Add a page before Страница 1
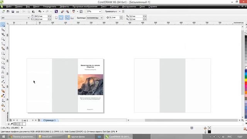Image resolution: width=247 pixels, height=139 pixels. click(10, 120)
